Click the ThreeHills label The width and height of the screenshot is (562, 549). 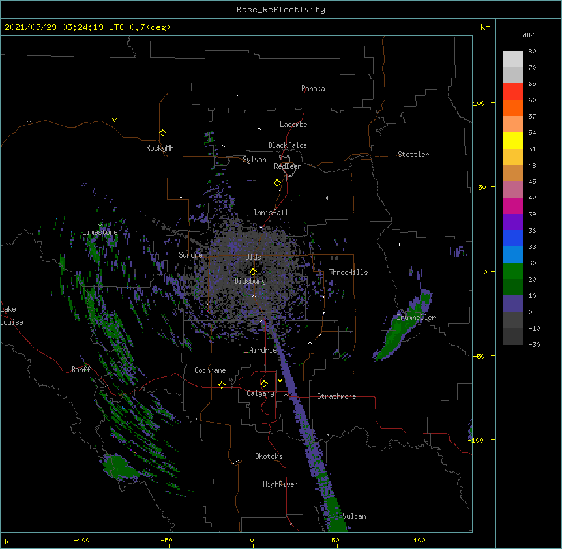(348, 273)
